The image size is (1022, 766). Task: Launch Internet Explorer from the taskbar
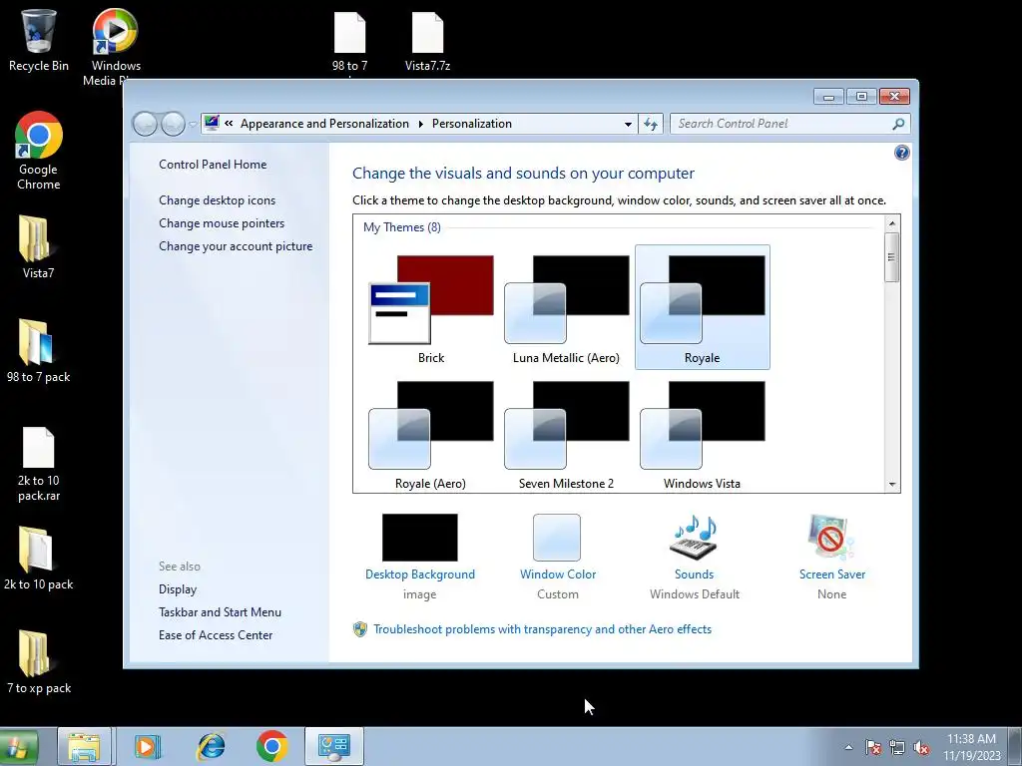pos(212,746)
